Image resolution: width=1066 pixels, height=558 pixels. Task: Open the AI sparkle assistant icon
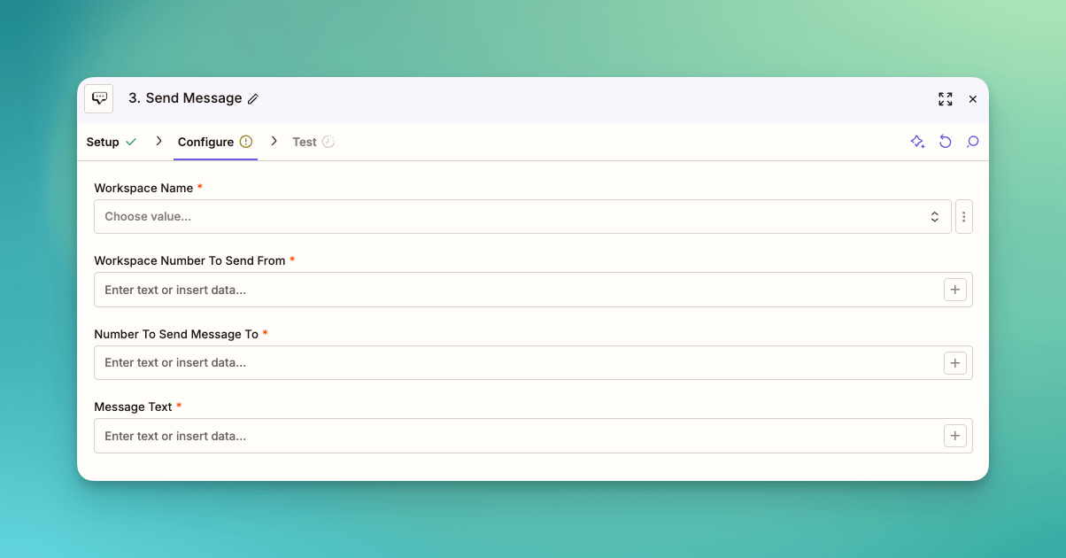pos(918,142)
